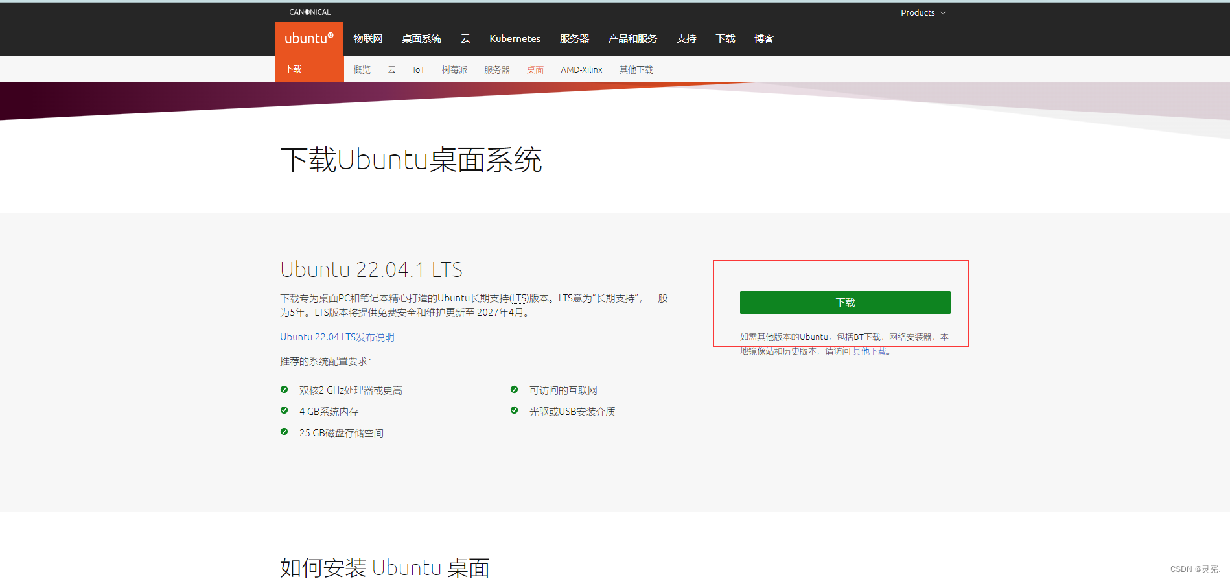The width and height of the screenshot is (1230, 579).
Task: Open the 云 main navigation item
Action: pos(465,39)
